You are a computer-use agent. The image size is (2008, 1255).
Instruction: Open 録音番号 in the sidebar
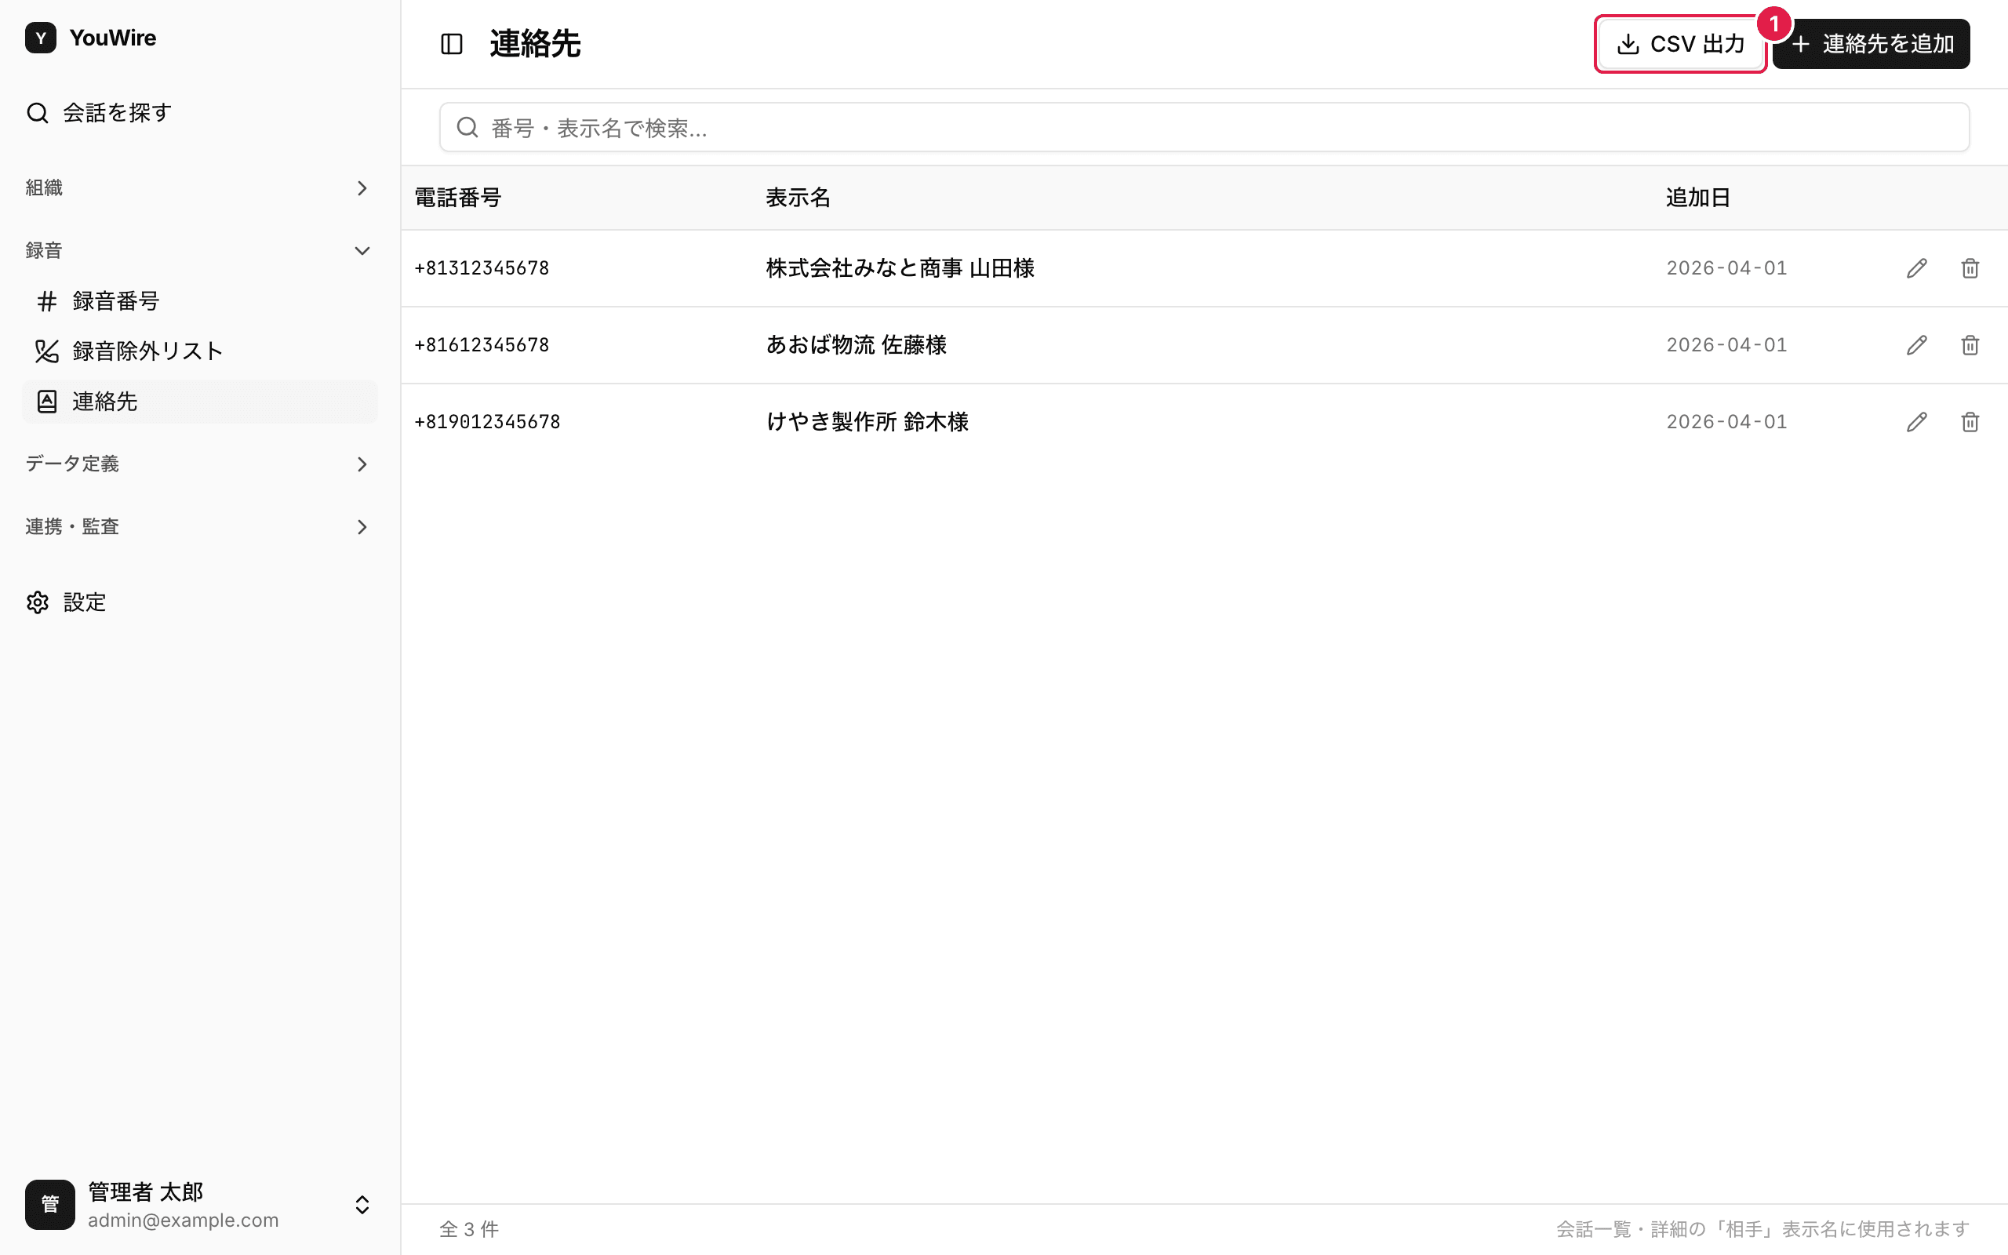[199, 301]
